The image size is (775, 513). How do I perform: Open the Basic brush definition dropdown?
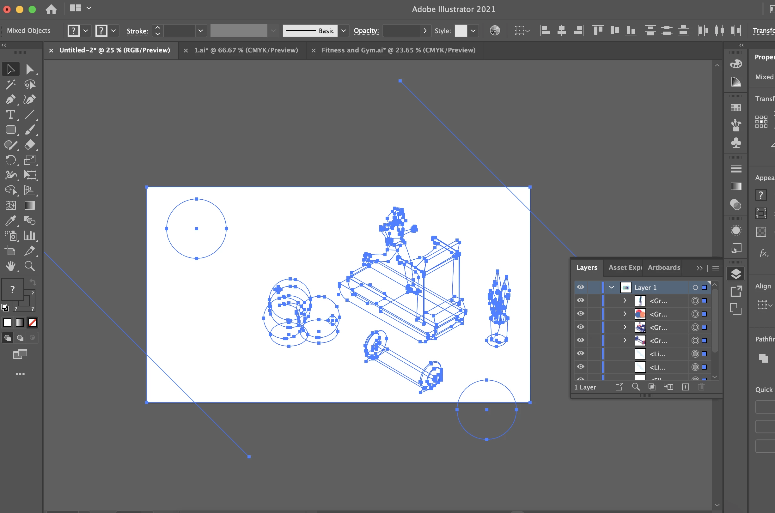click(343, 31)
